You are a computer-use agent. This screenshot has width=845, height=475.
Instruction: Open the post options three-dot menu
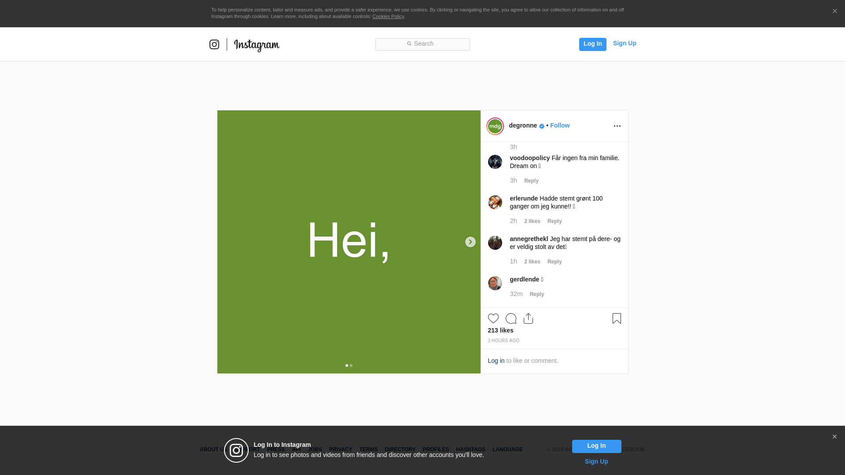[x=617, y=126]
